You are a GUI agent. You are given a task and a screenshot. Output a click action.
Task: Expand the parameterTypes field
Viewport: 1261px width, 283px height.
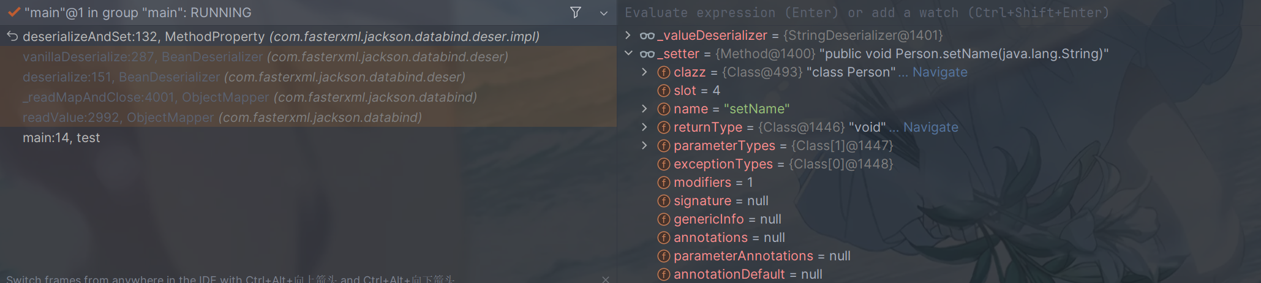click(644, 146)
